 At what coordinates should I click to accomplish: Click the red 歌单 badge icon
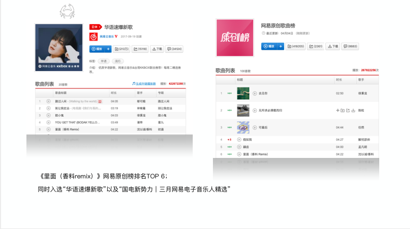96,27
